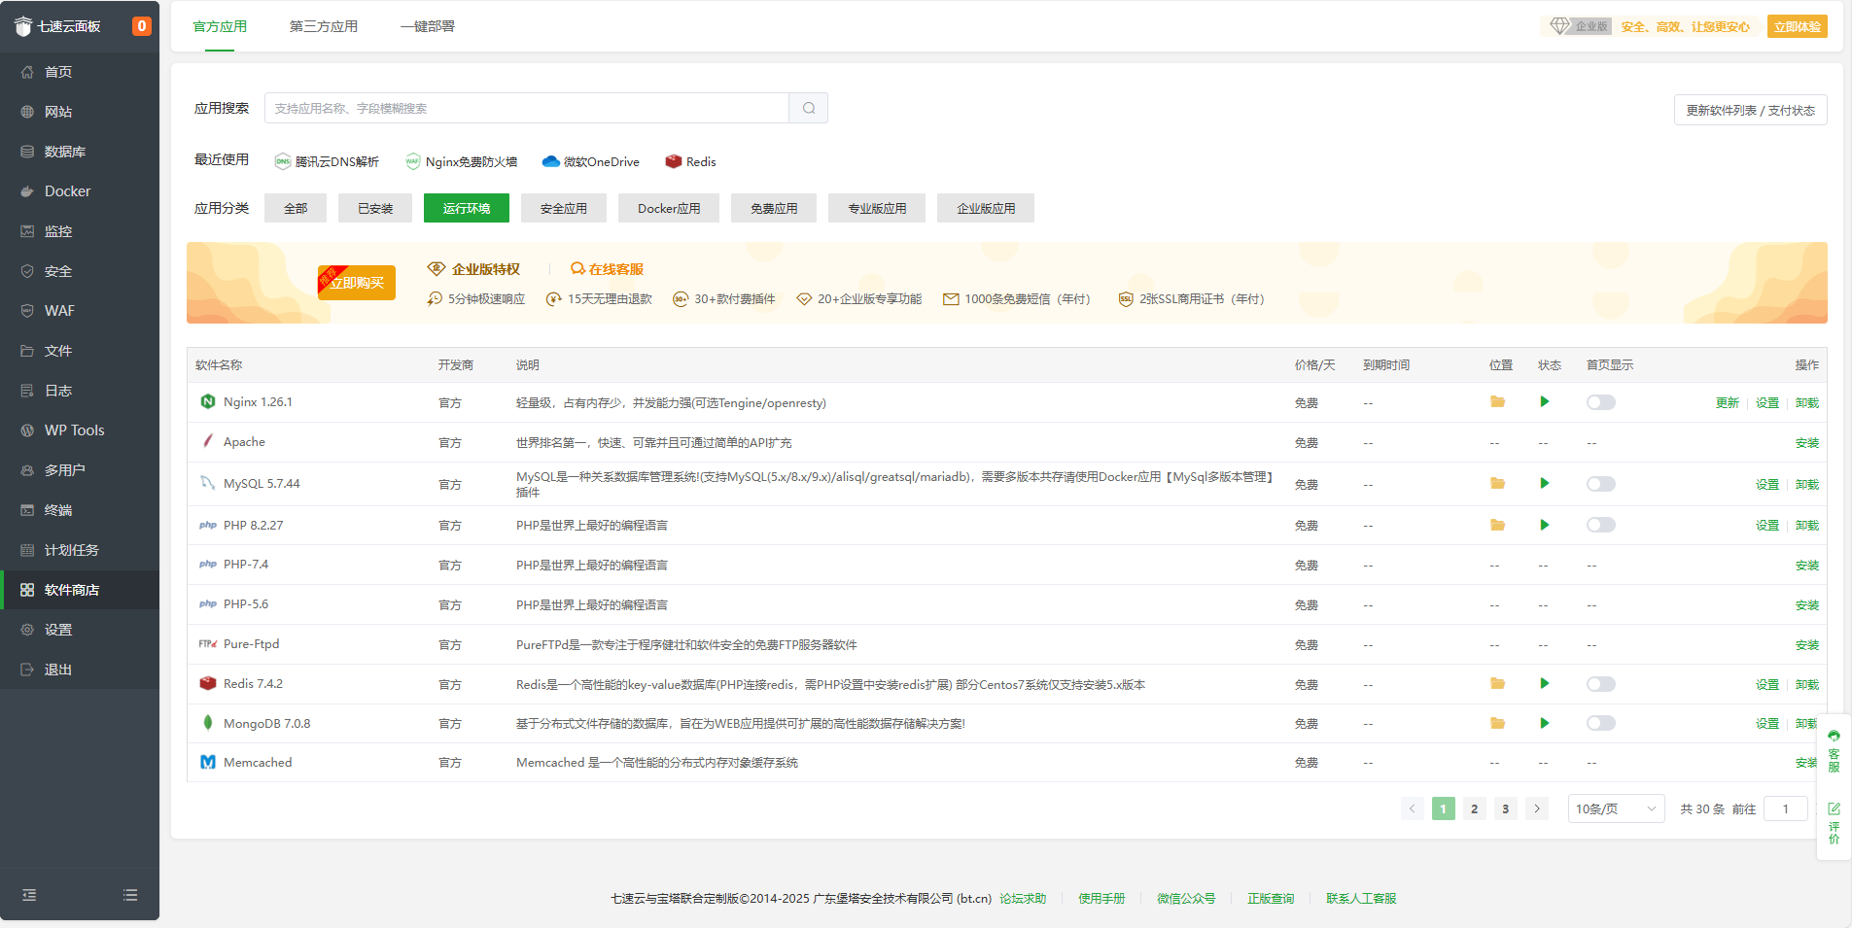Click the orange notification badge 0
Image resolution: width=1852 pixels, height=928 pixels.
[142, 26]
